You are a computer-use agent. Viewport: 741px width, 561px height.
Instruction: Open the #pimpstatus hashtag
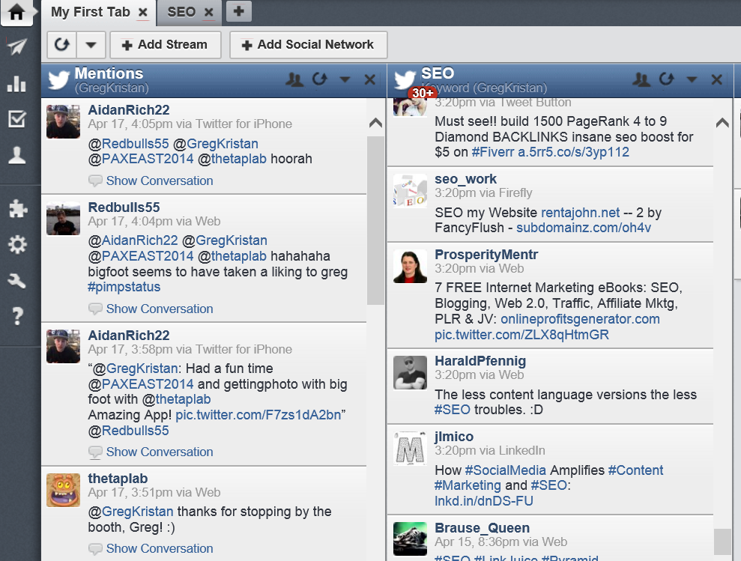[124, 287]
